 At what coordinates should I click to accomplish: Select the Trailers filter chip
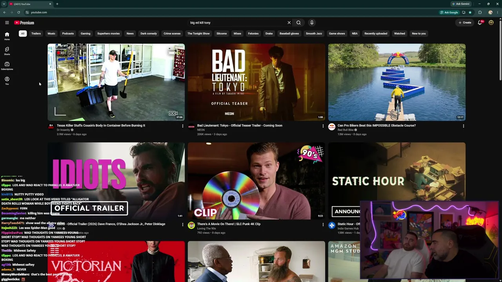click(36, 34)
